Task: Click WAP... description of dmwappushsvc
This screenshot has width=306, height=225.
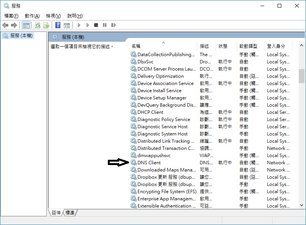Action: [207, 156]
